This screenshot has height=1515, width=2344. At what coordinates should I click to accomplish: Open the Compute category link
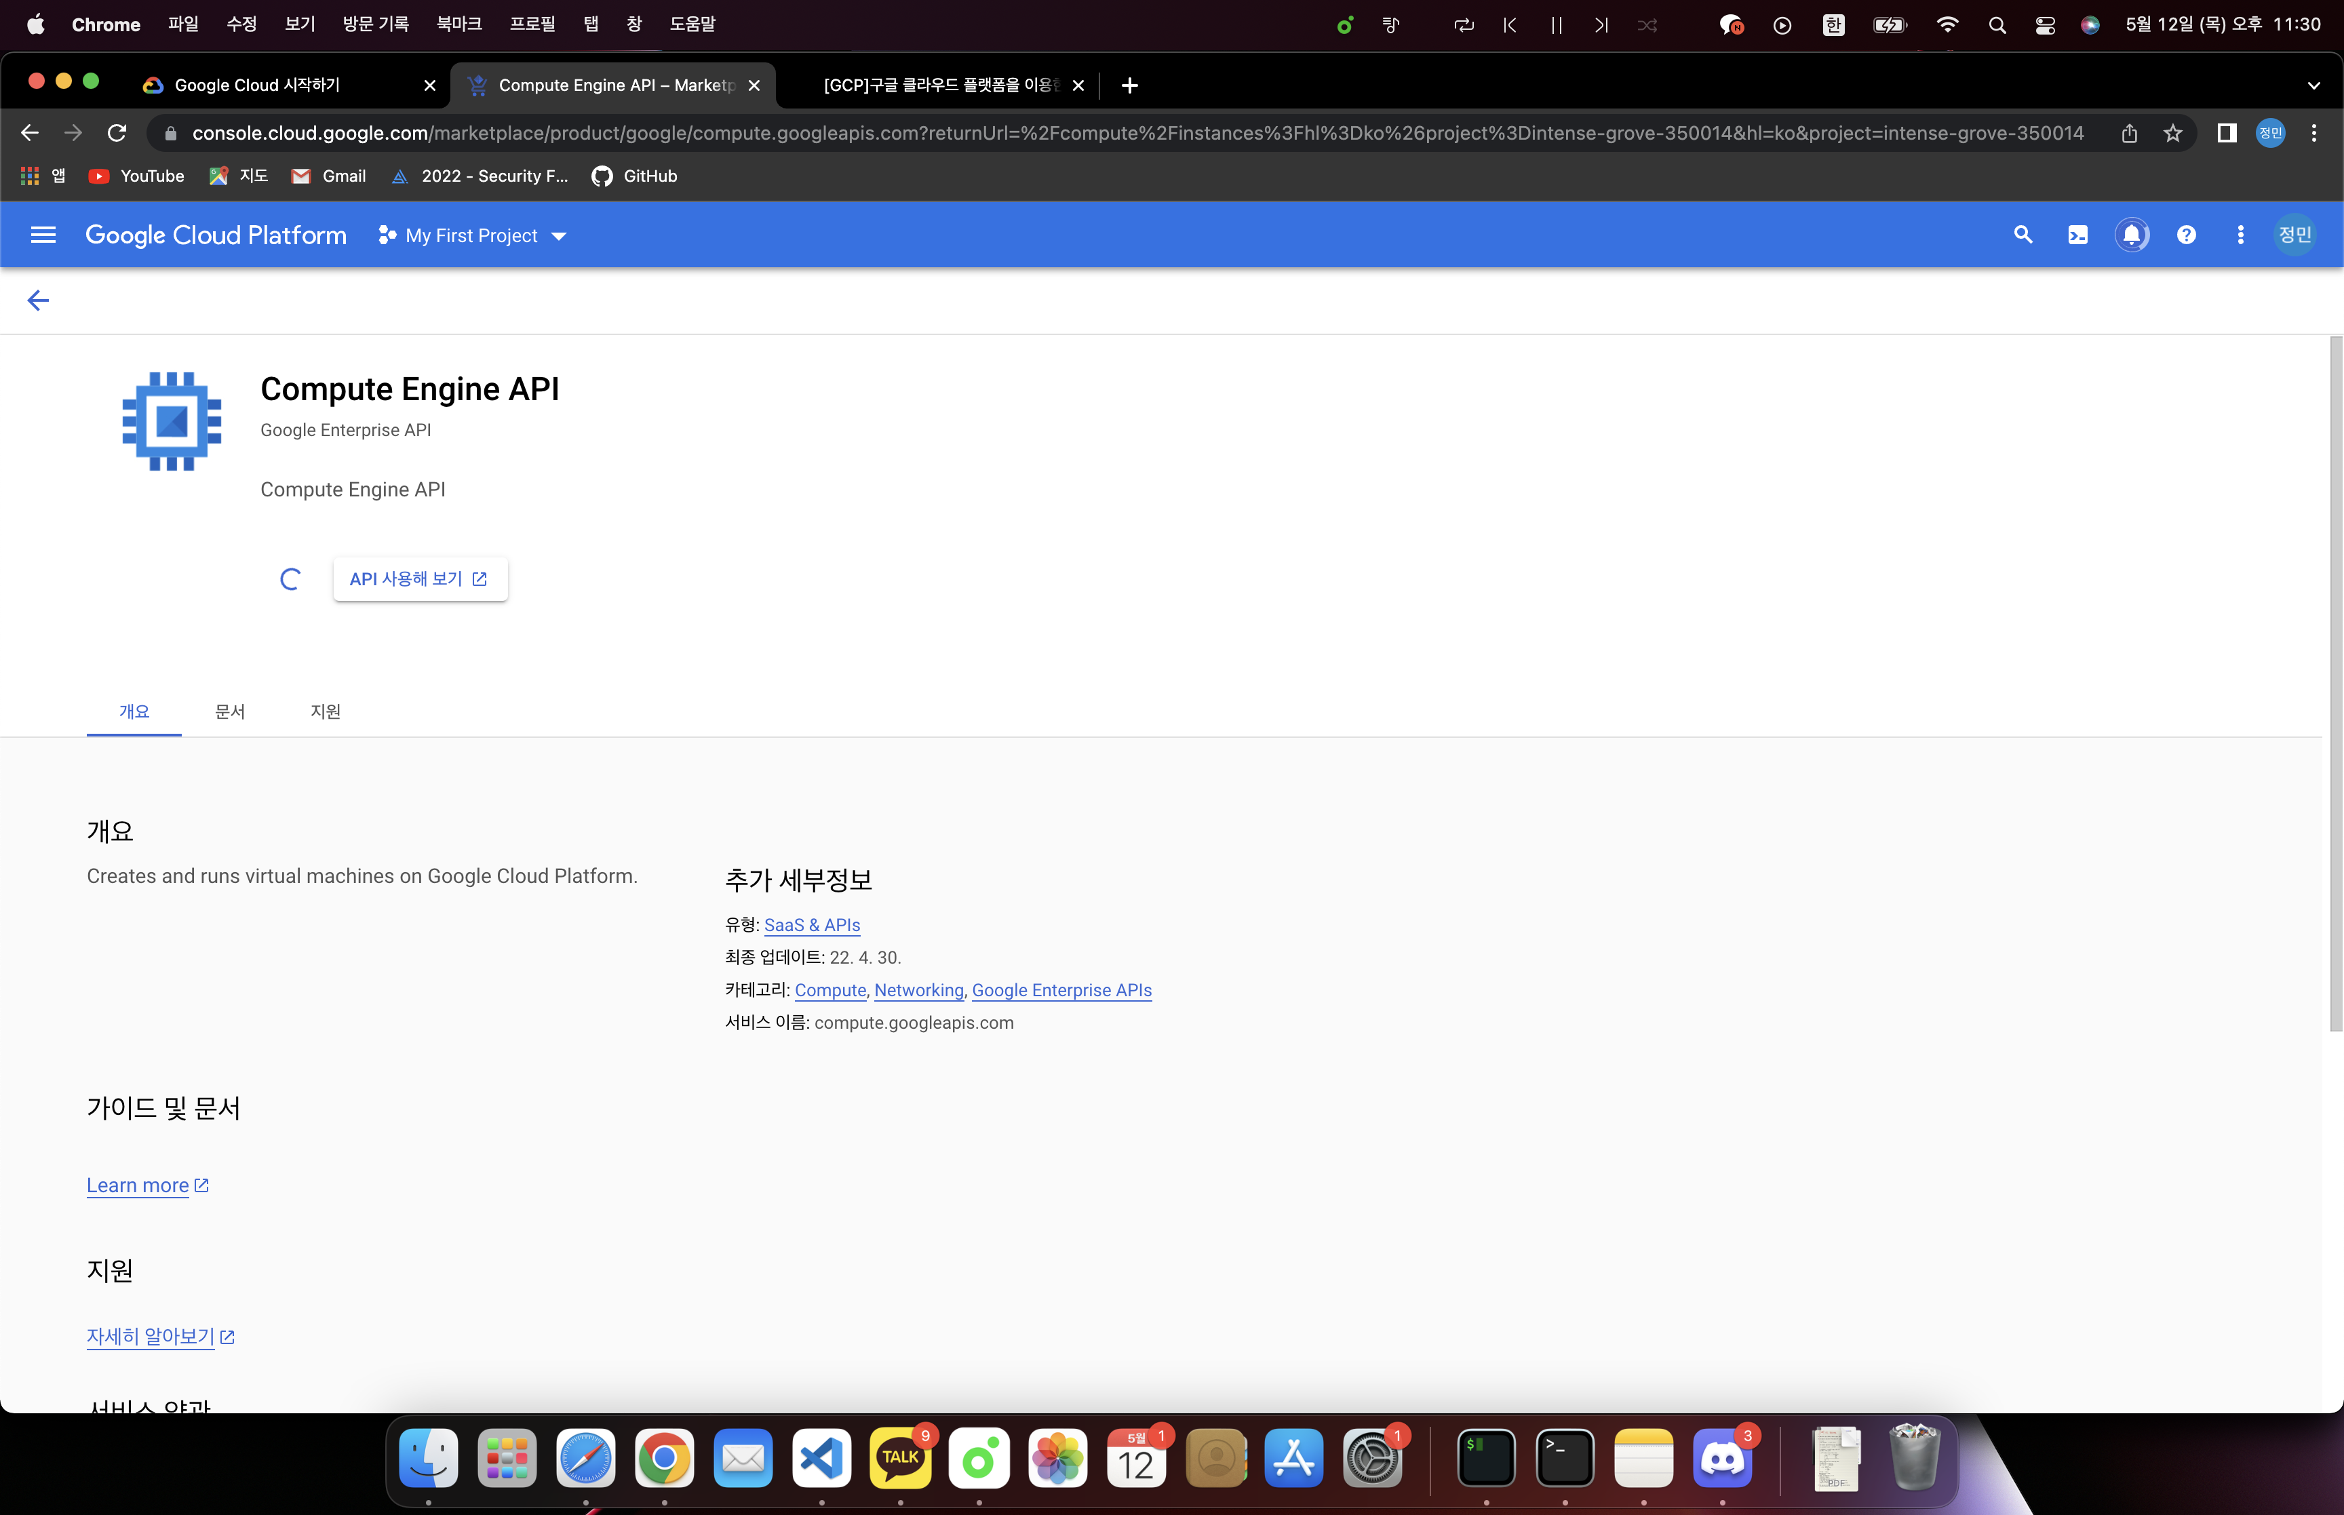pos(830,989)
